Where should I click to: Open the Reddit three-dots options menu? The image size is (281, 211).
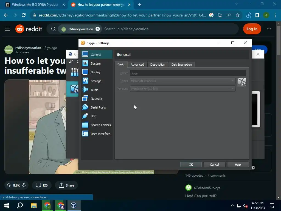click(x=269, y=29)
